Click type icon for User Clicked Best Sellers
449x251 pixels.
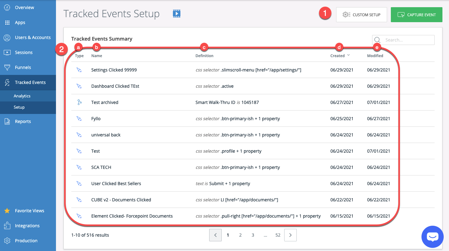[79, 184]
